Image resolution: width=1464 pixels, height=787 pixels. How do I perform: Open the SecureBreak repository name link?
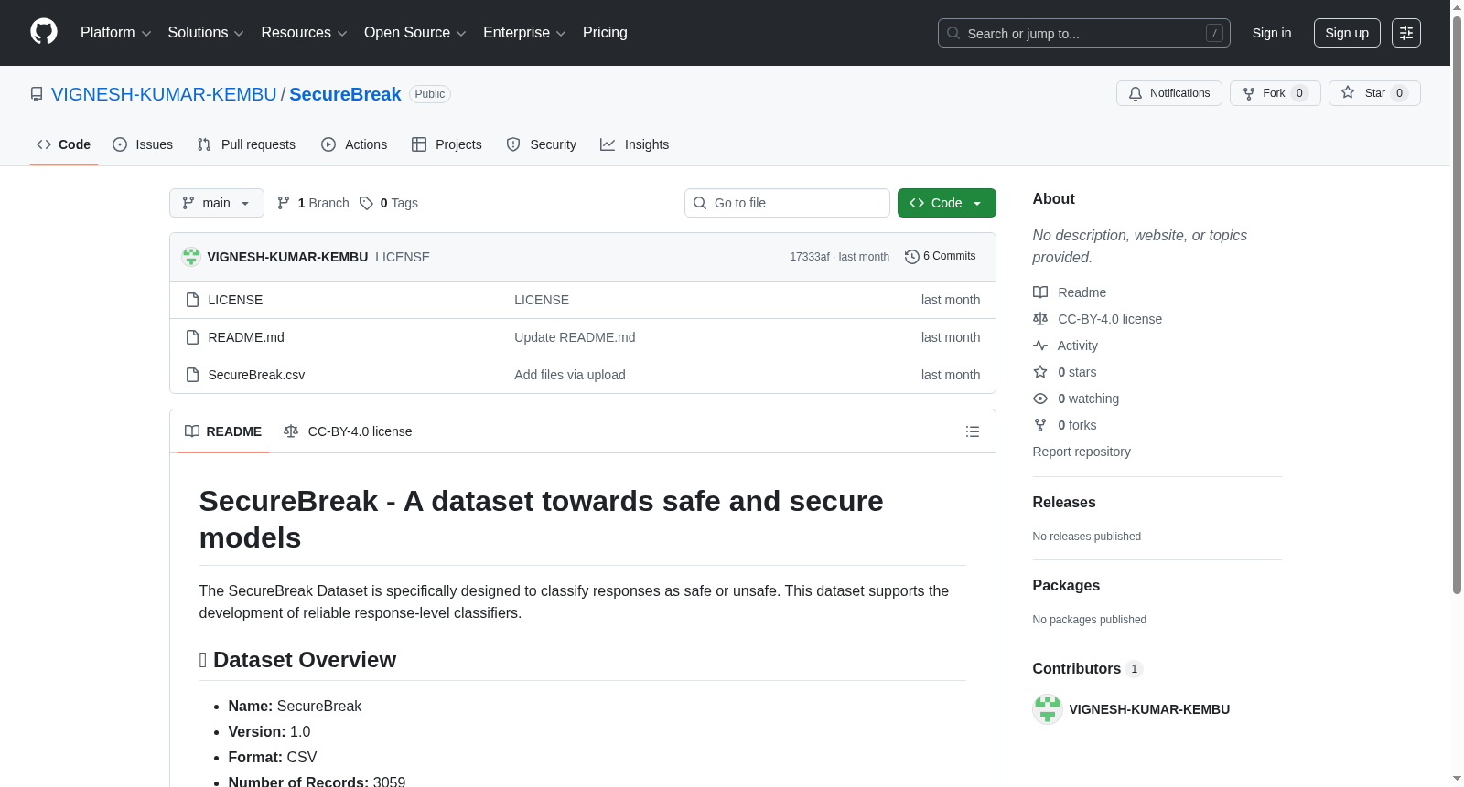pyautogui.click(x=345, y=94)
